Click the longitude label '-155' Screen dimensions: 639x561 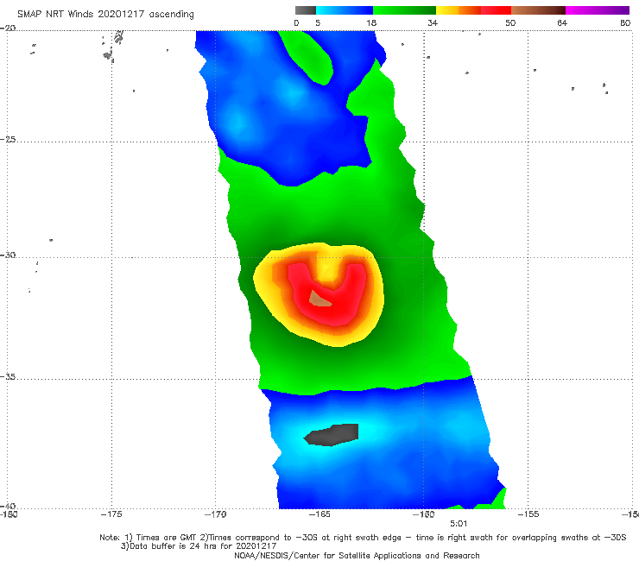point(528,514)
